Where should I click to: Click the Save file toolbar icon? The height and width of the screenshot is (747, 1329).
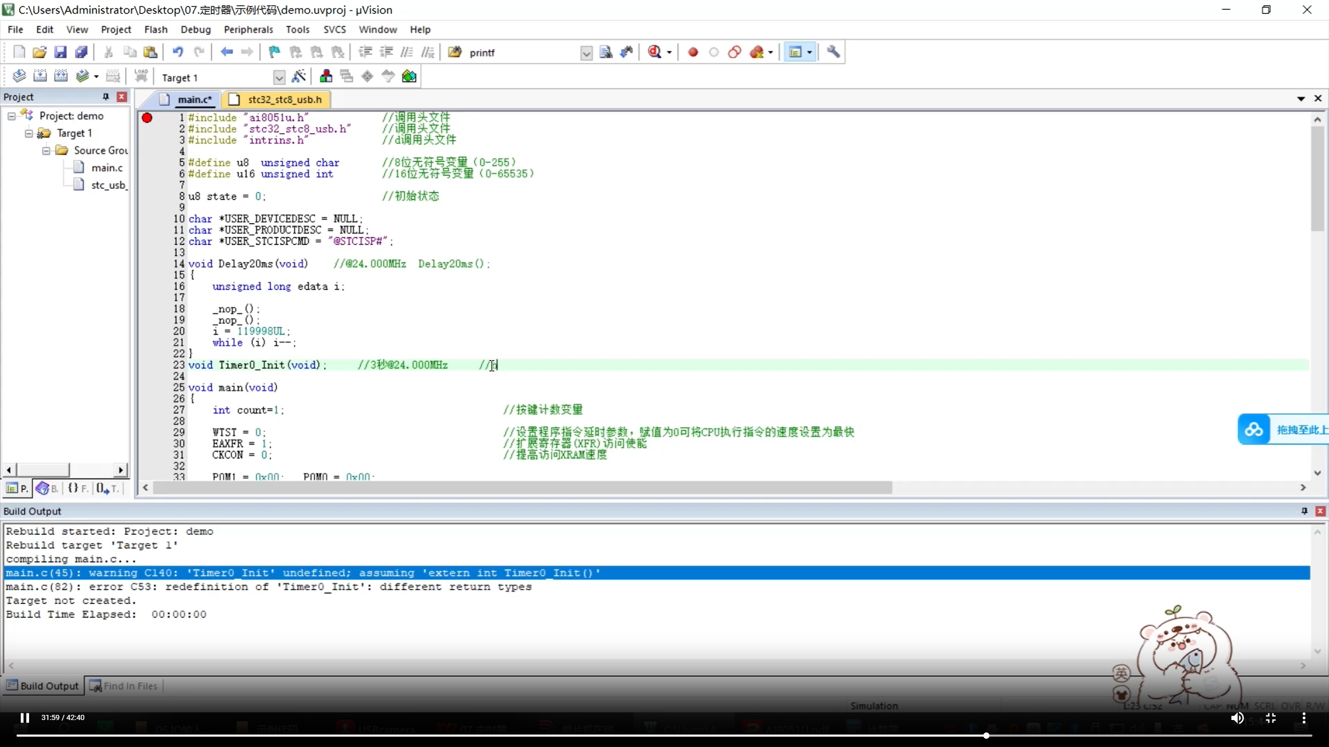[x=60, y=52]
